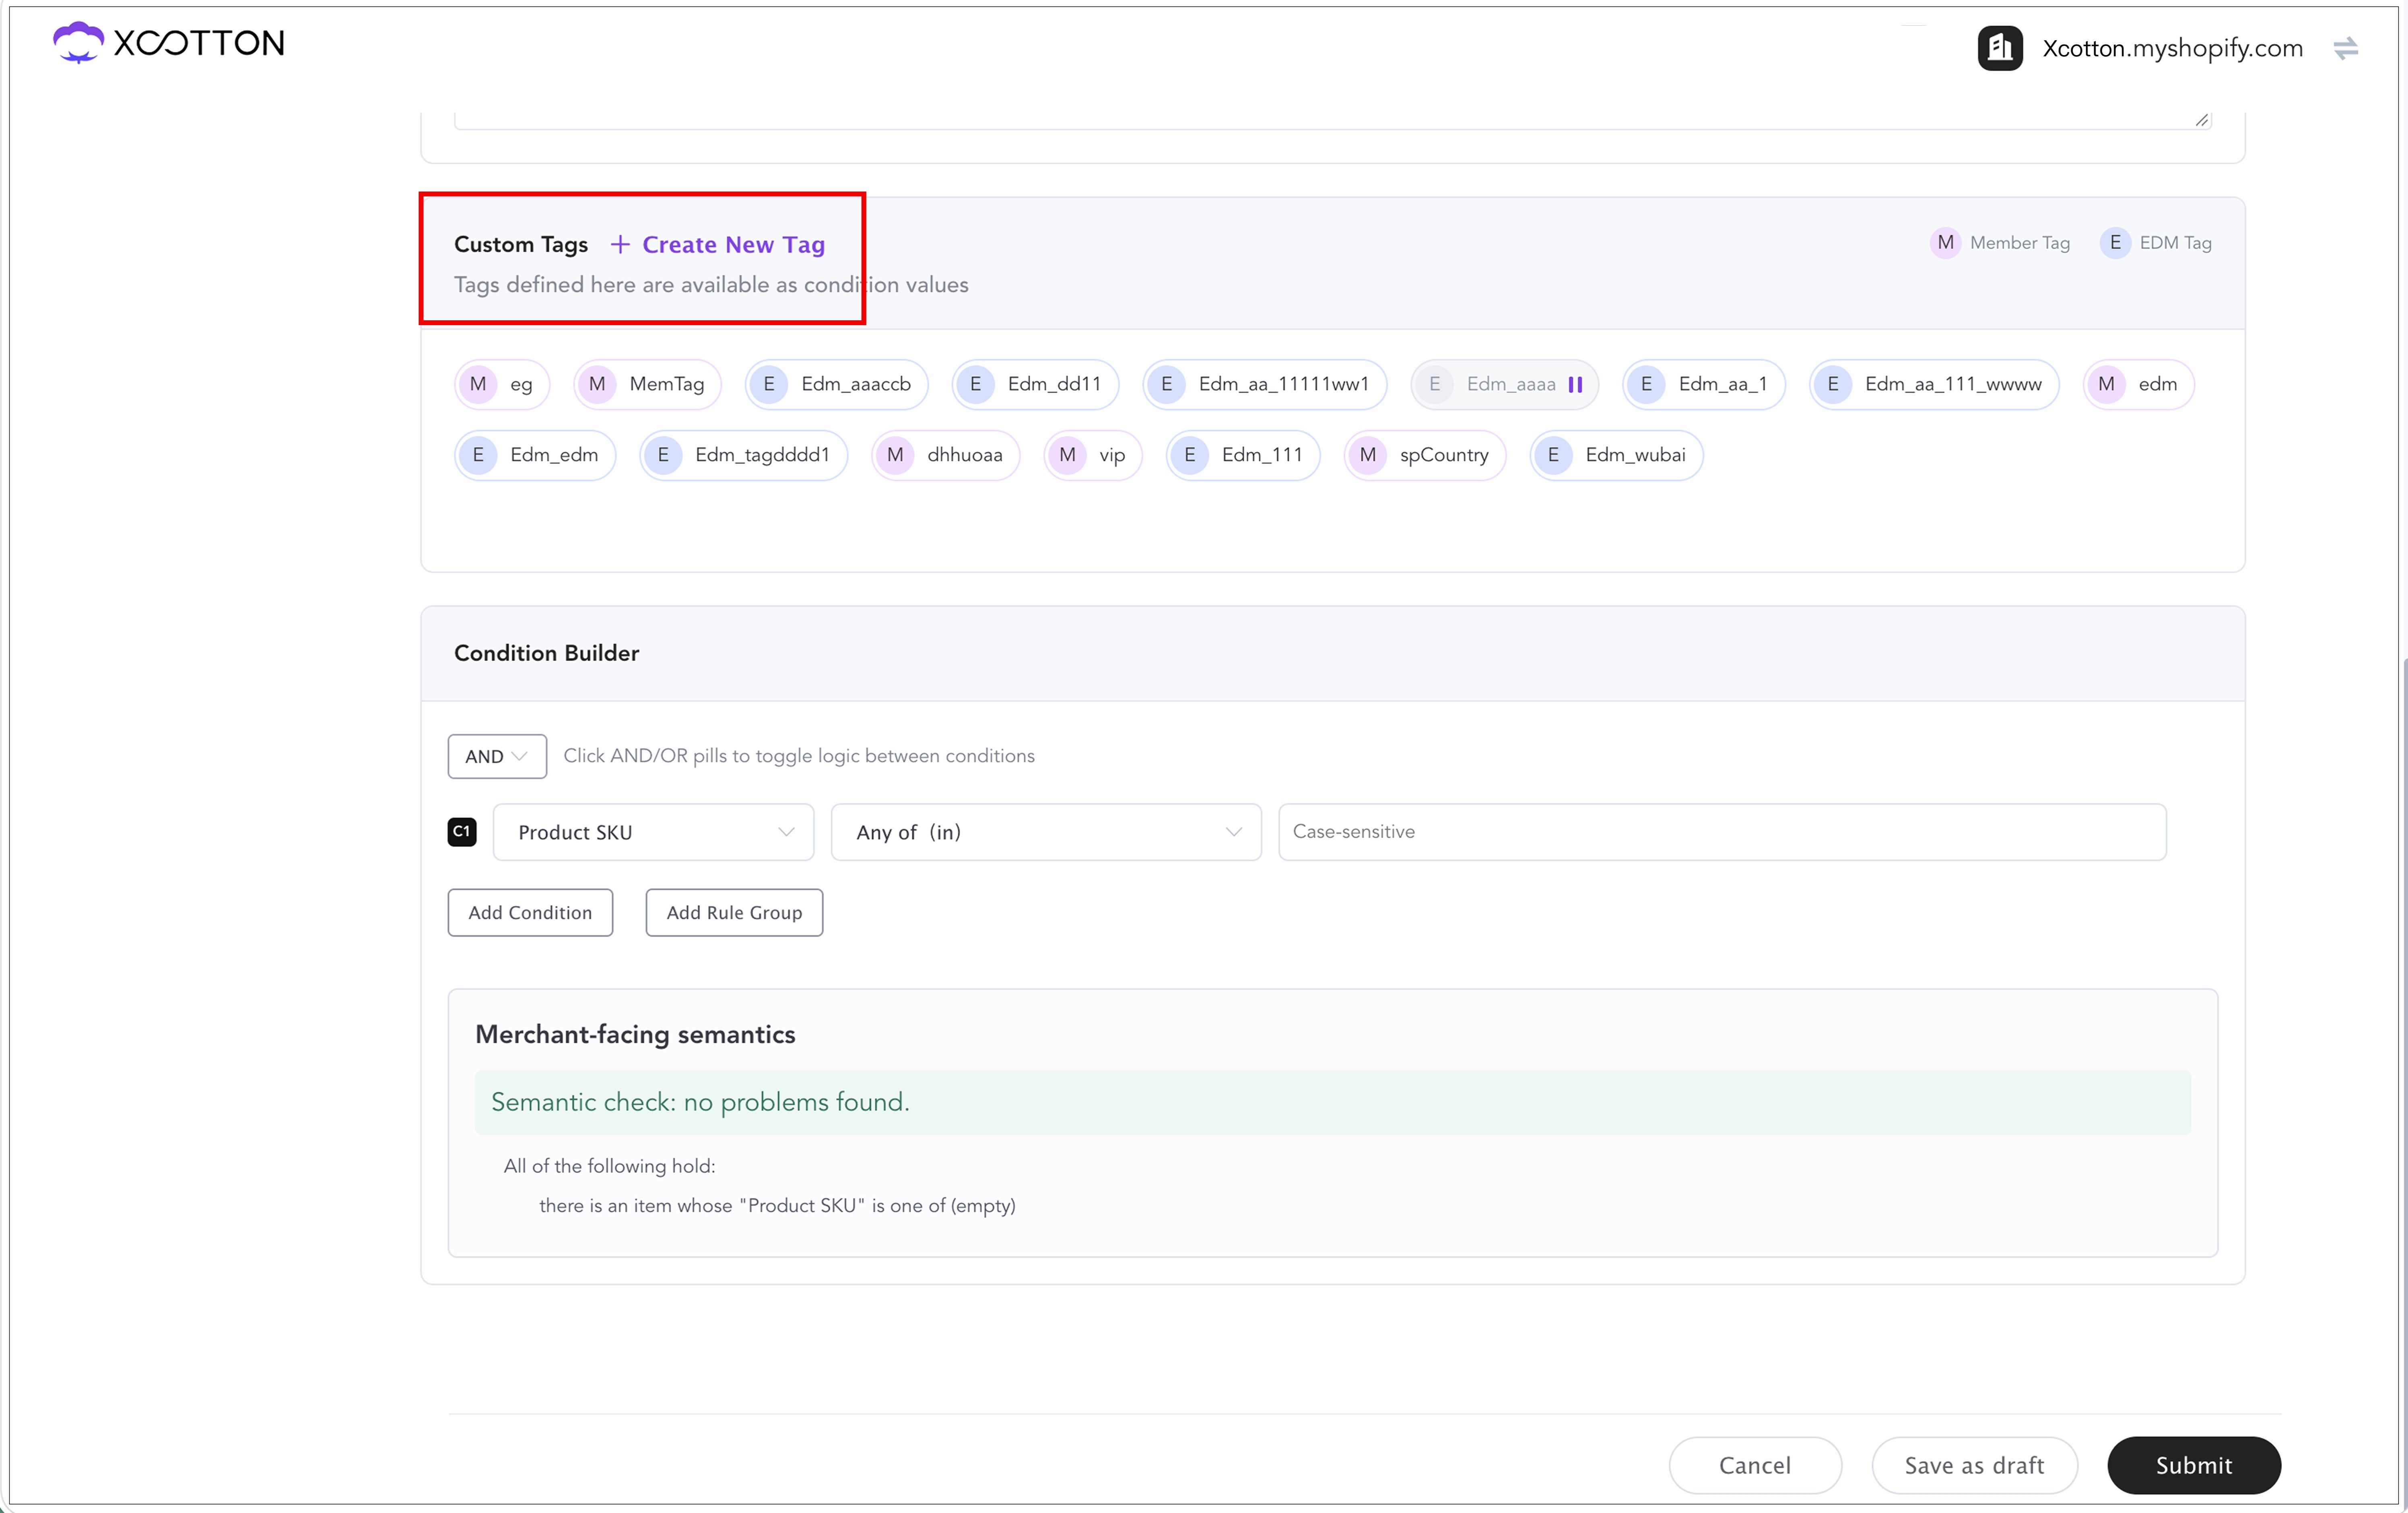
Task: Open the AND logic dropdown
Action: tap(497, 756)
